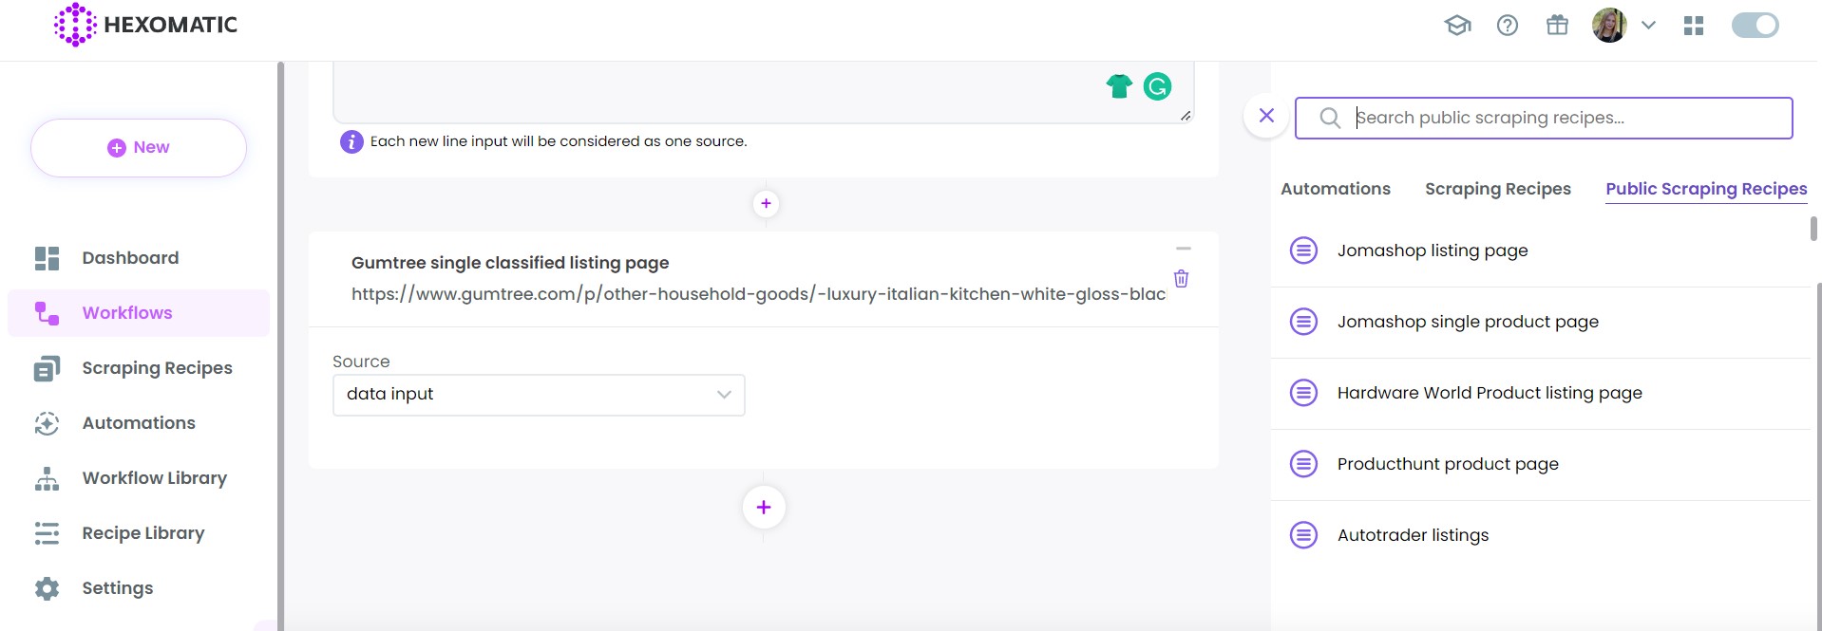Click the help question mark icon
Screen dimensions: 1822x631
point(1508,26)
